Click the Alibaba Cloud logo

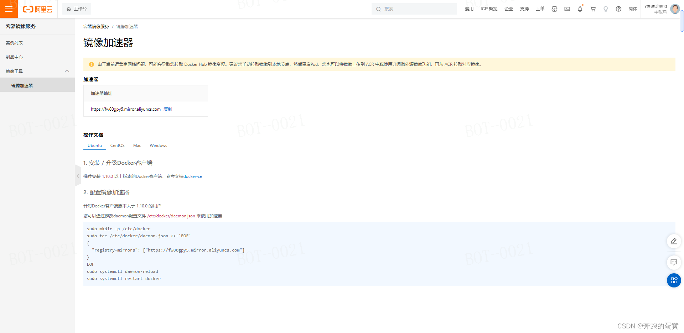pos(37,9)
